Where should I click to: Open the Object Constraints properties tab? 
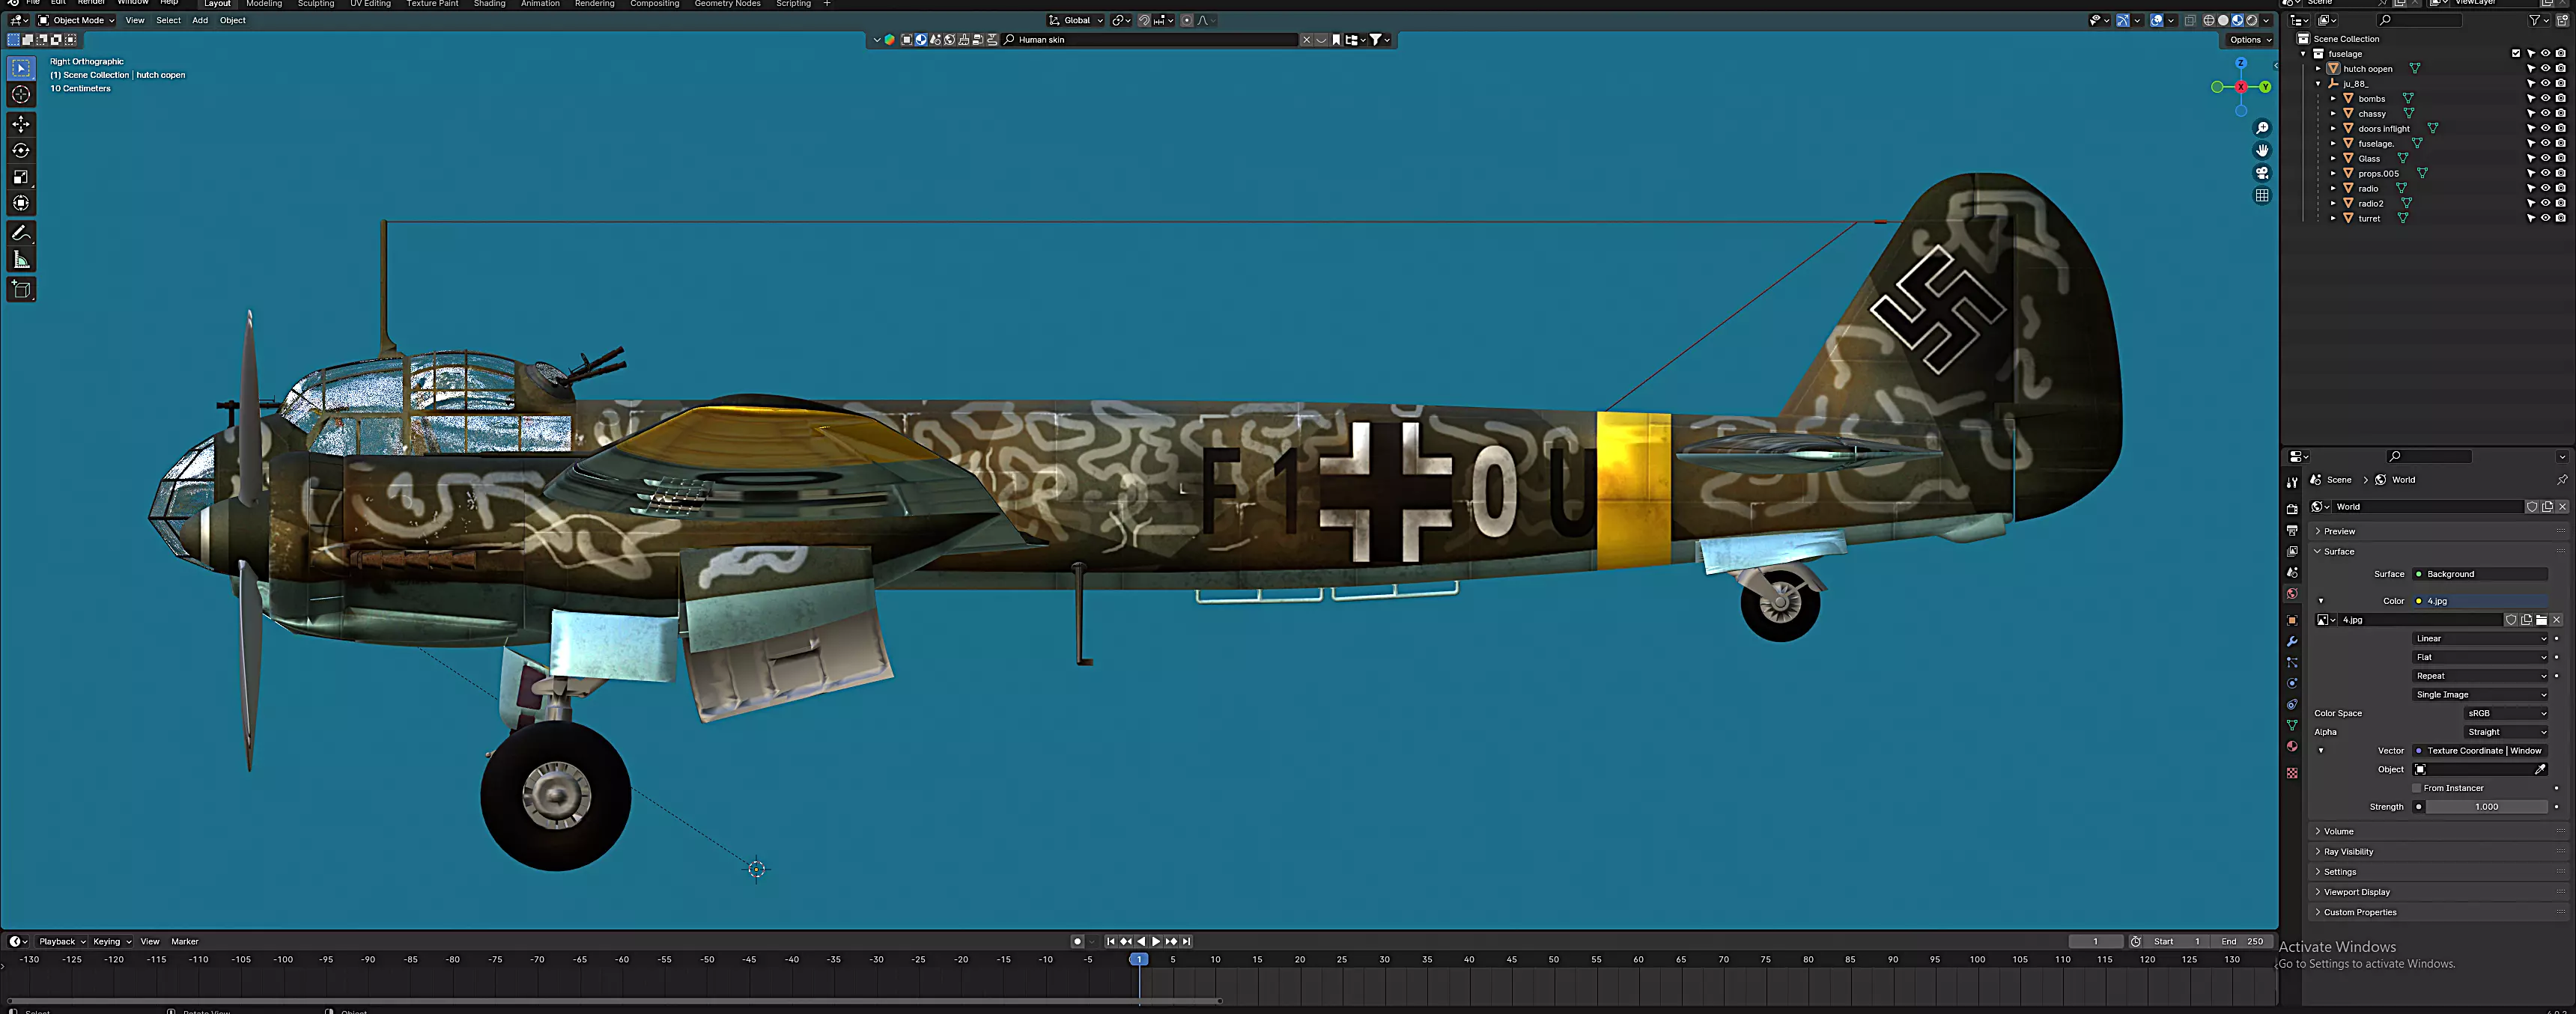tap(2292, 704)
